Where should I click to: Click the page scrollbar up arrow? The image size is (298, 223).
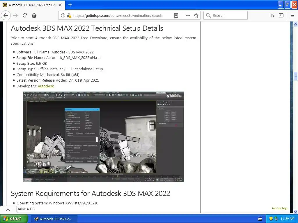[295, 24]
